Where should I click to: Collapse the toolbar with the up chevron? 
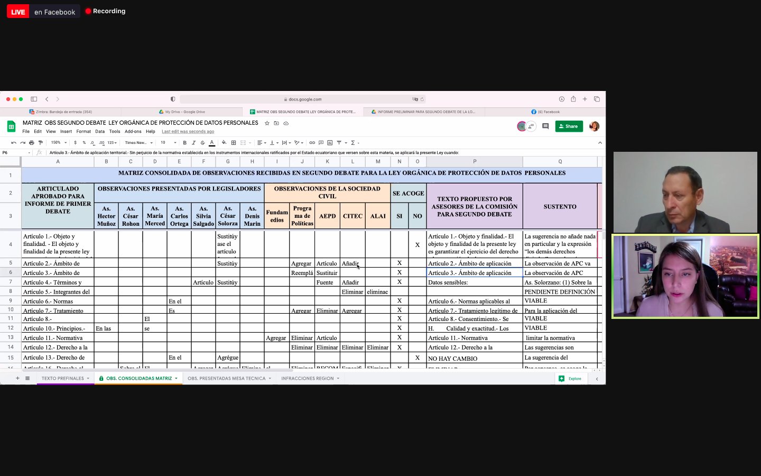tap(600, 143)
